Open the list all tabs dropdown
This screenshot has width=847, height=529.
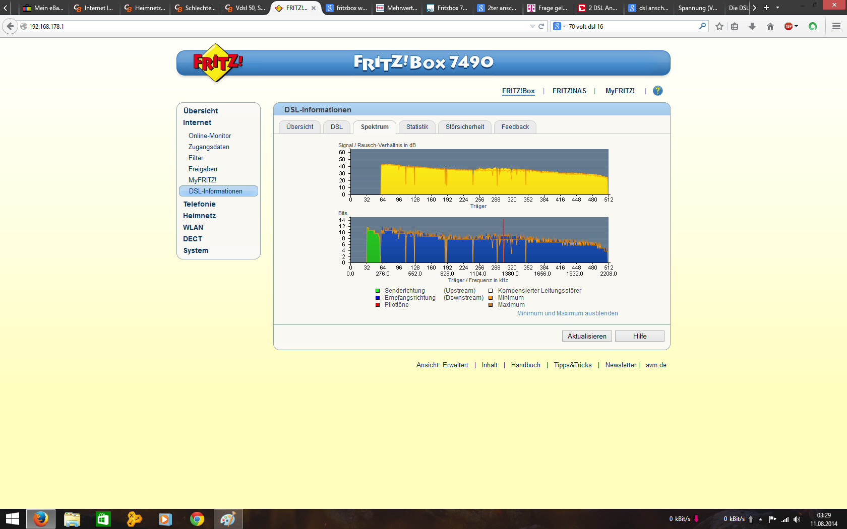(778, 8)
